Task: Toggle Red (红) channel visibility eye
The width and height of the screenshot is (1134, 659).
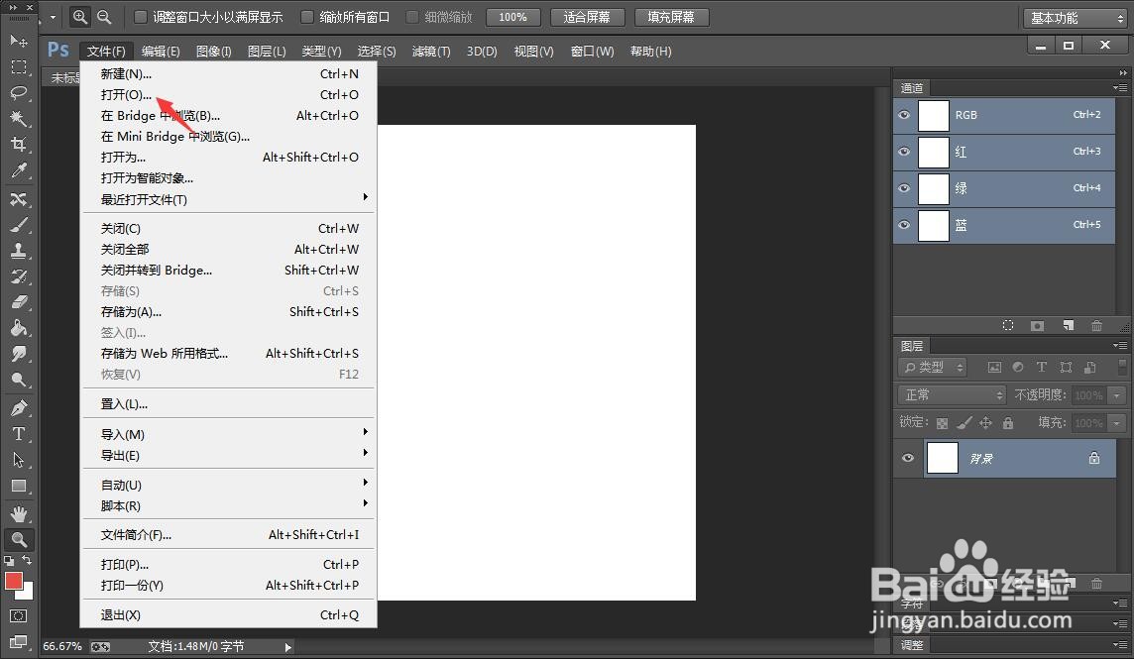Action: coord(904,152)
